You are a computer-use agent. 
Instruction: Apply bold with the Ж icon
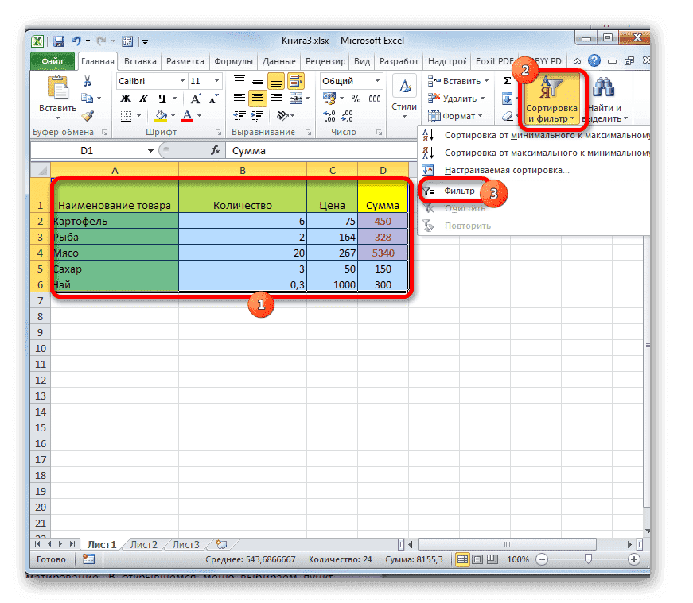pos(126,97)
